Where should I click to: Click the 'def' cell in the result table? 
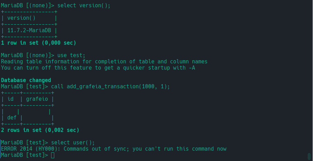[x=12, y=118]
